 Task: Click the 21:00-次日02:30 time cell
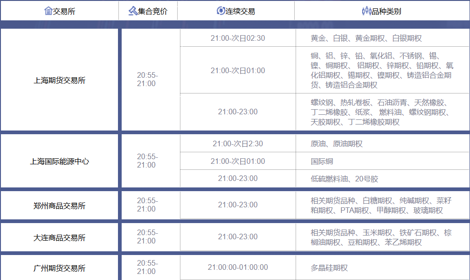tap(238, 38)
